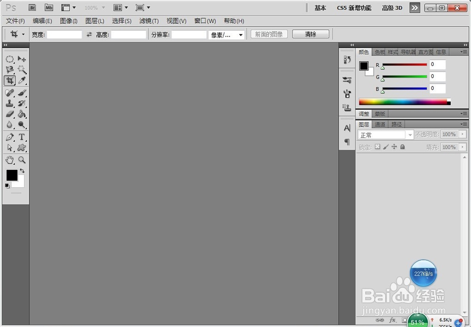Switch to the 蒙版 masks tab
Image resolution: width=471 pixels, height=327 pixels.
click(x=380, y=114)
